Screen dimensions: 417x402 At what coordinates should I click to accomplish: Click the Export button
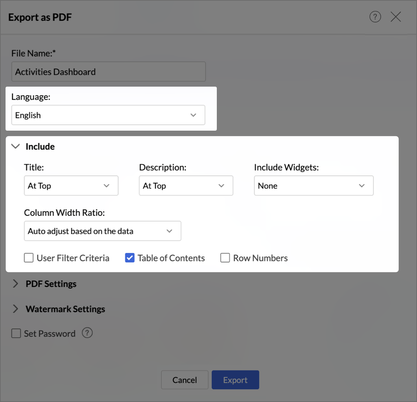point(235,380)
